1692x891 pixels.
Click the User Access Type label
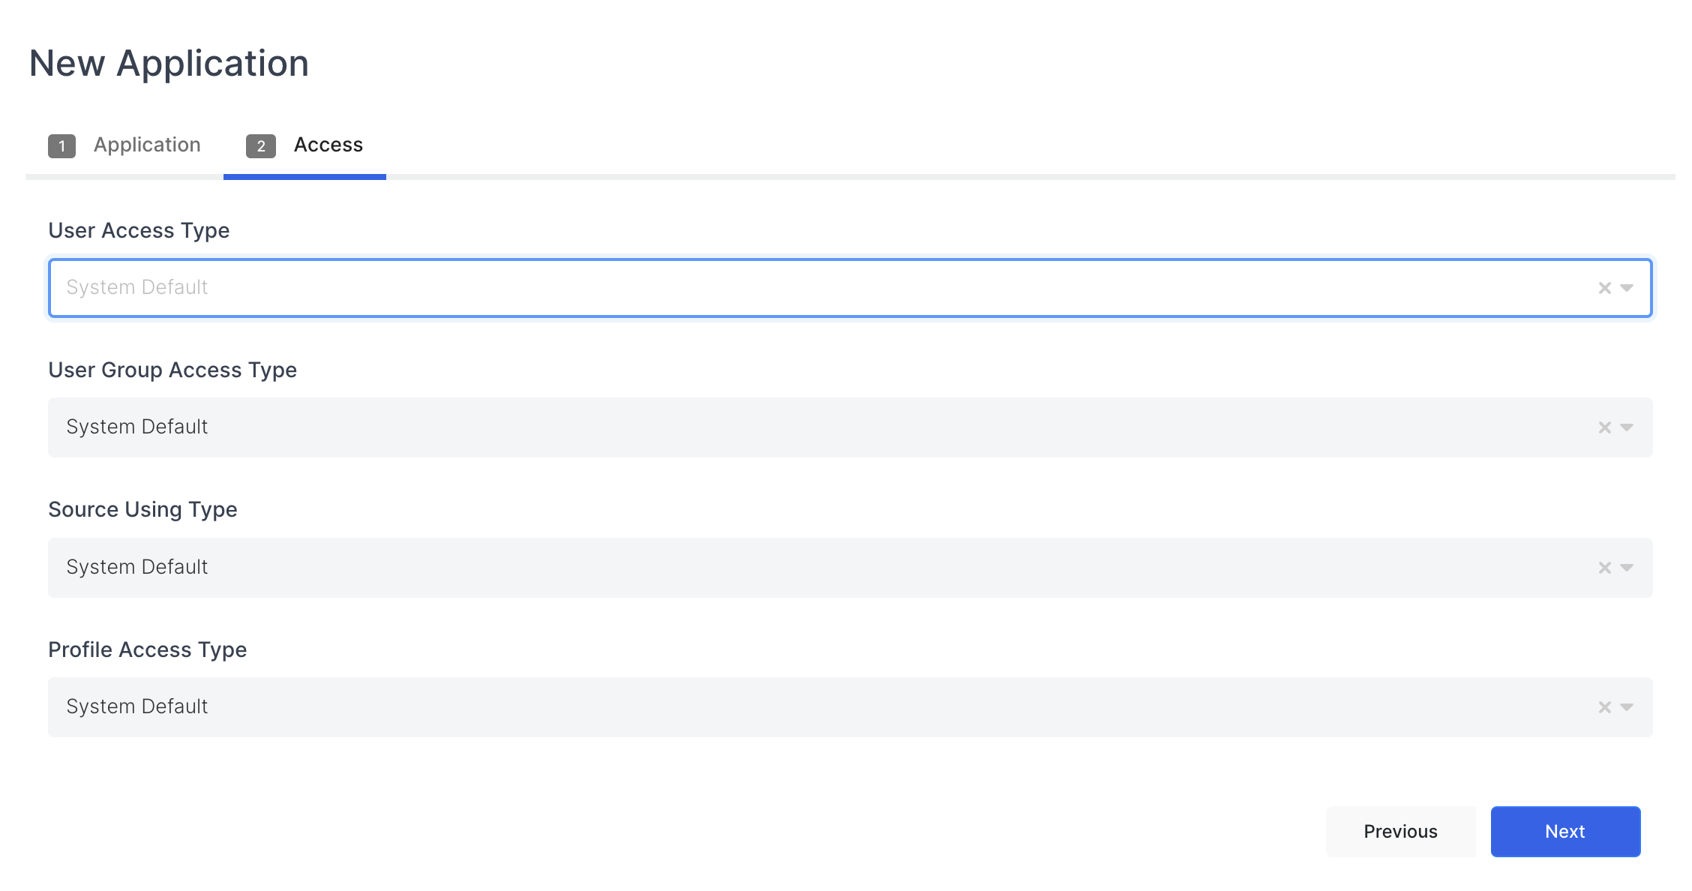click(x=139, y=230)
